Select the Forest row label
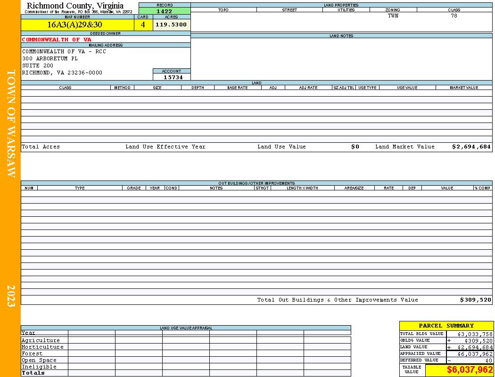Image resolution: width=495 pixels, height=377 pixels. [32, 353]
